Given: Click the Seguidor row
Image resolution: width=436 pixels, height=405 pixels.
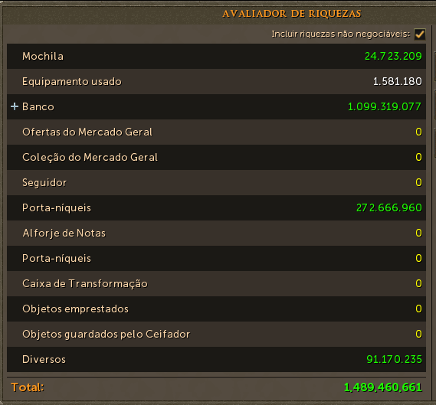Looking at the screenshot, I should tap(216, 182).
